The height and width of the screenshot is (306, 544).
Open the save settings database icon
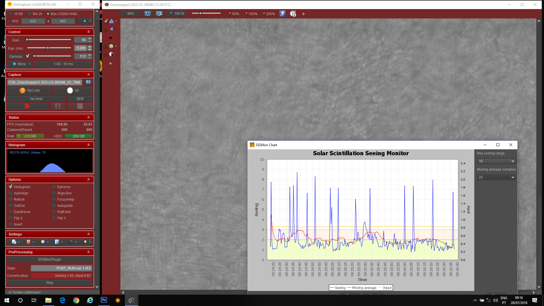point(14,242)
